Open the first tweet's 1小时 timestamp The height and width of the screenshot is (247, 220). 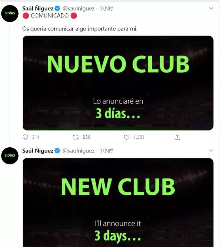[x=106, y=8]
